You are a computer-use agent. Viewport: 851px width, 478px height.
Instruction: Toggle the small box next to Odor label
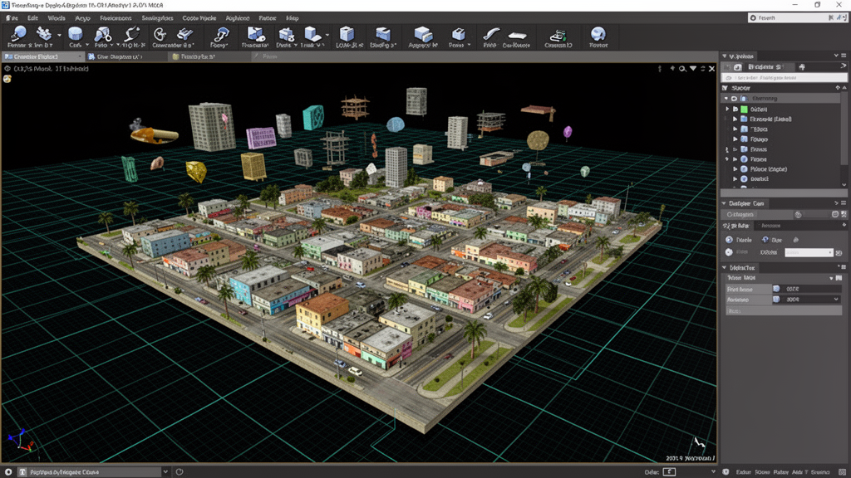tap(670, 472)
